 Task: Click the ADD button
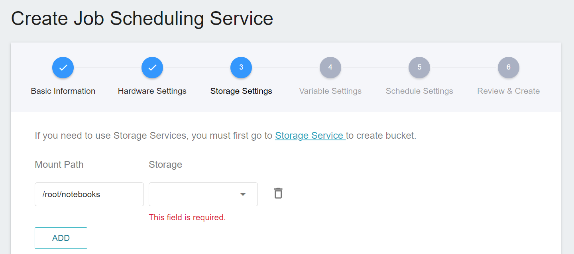pos(61,238)
